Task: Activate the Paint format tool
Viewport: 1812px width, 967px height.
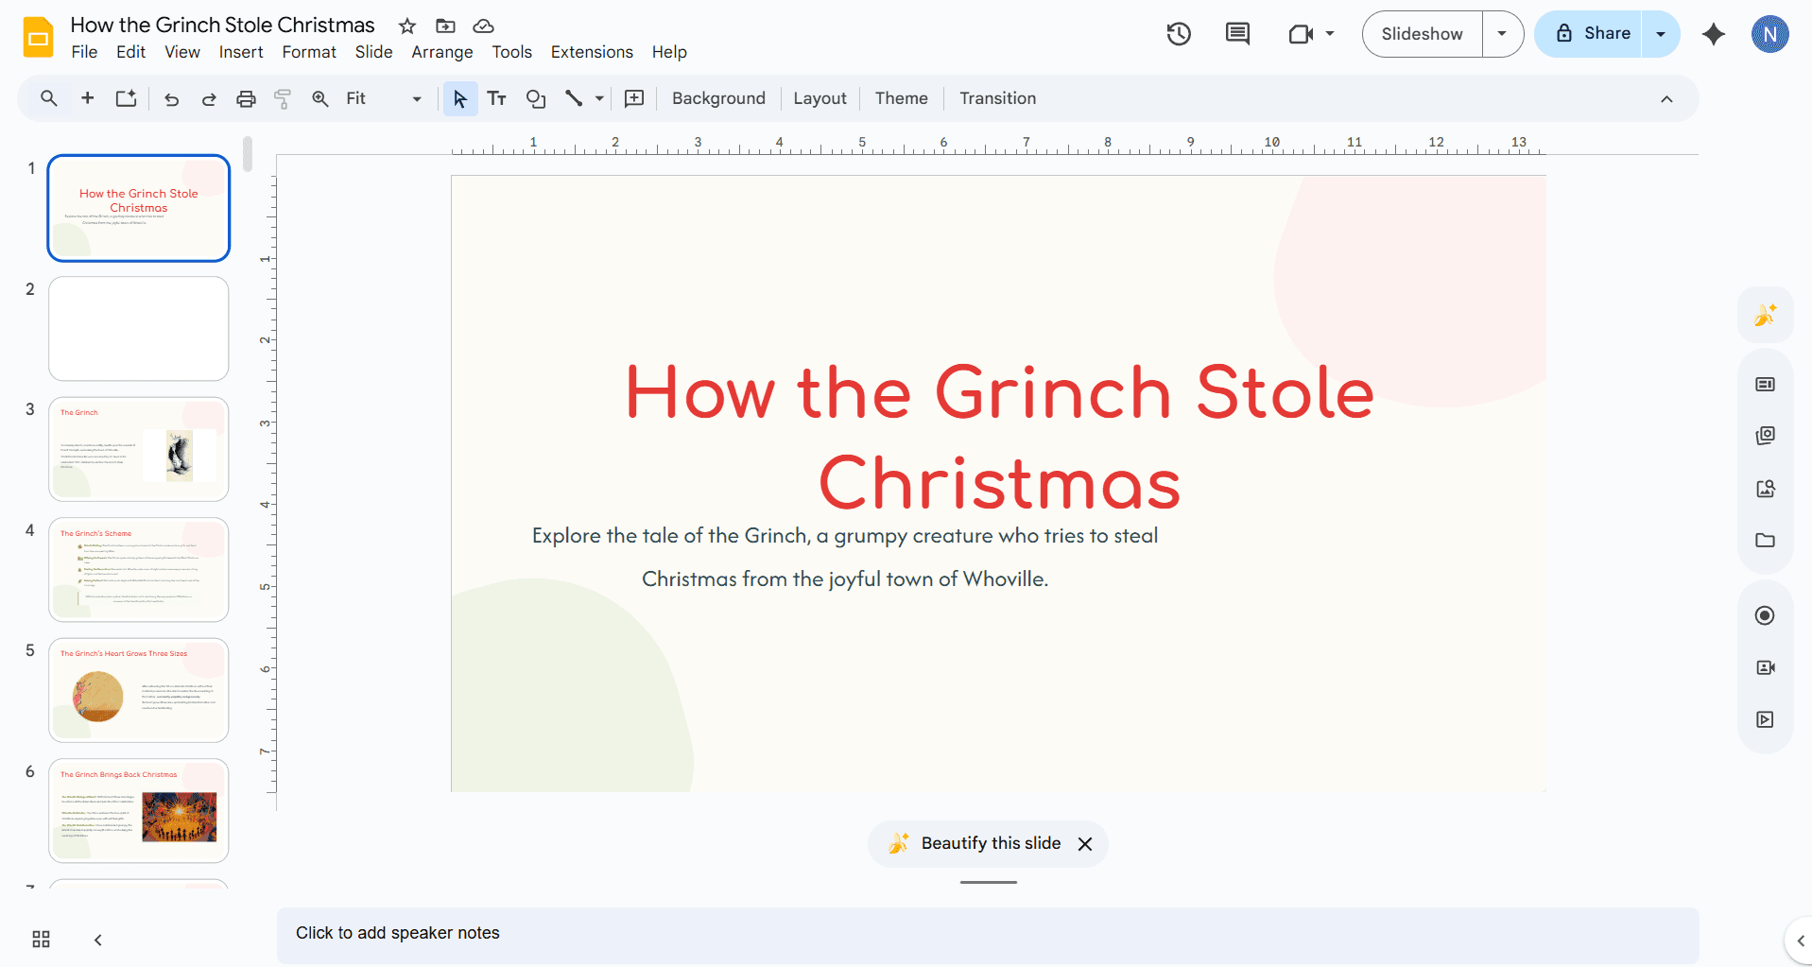Action: [282, 98]
